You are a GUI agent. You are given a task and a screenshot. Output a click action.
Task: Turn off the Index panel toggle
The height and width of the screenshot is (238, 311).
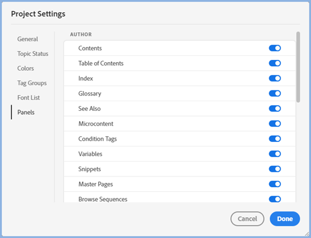pyautogui.click(x=275, y=78)
